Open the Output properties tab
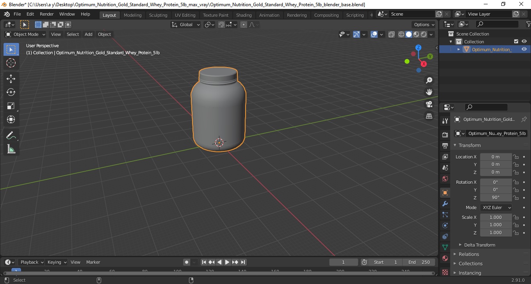Image resolution: width=531 pixels, height=284 pixels. point(445,146)
